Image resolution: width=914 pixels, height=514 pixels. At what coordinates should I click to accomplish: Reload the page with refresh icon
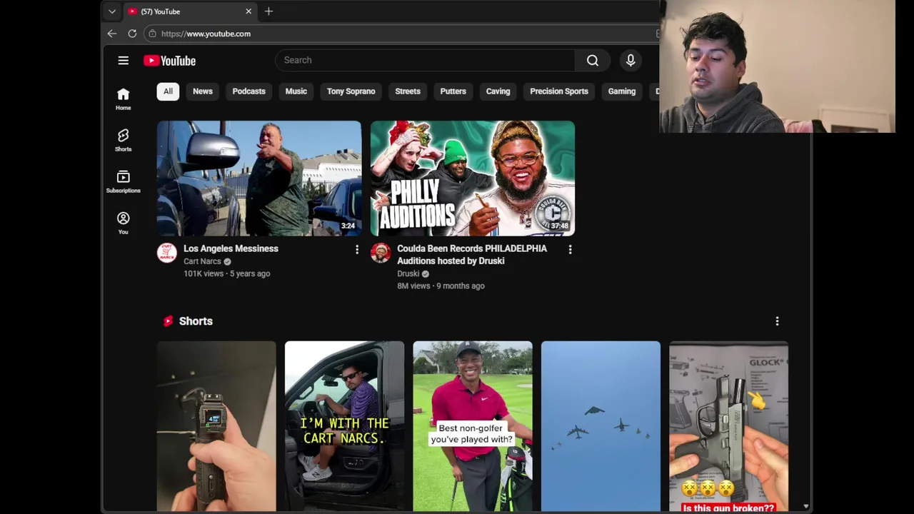tap(132, 34)
